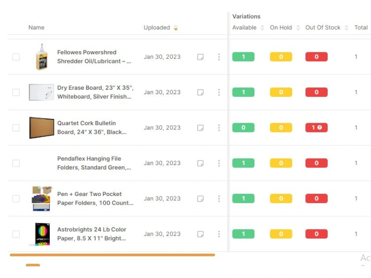Click upload date of Fellowes Powershred row
This screenshot has width=371, height=278.
(x=162, y=57)
